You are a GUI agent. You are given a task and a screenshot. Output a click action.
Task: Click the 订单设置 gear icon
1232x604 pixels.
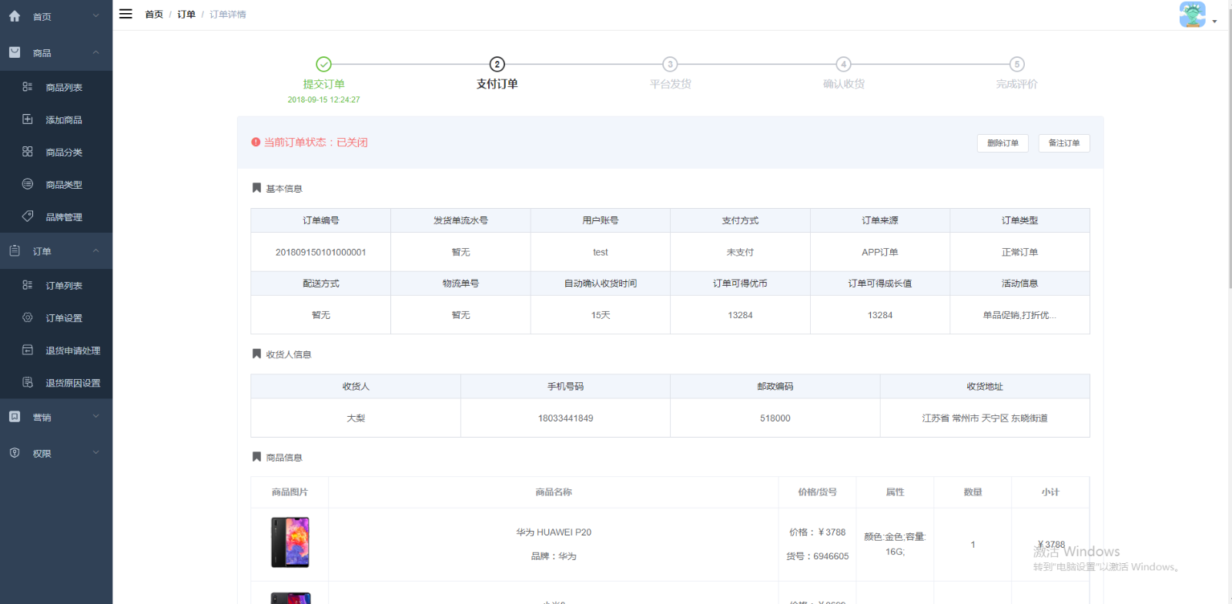pyautogui.click(x=28, y=317)
